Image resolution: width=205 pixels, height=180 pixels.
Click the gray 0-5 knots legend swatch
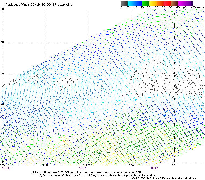pos(124,3)
